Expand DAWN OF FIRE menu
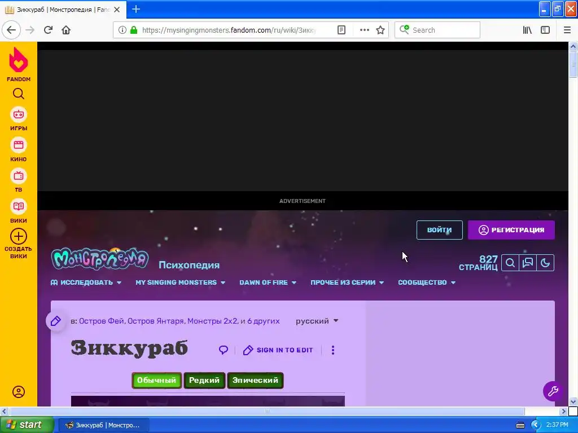 tap(268, 282)
